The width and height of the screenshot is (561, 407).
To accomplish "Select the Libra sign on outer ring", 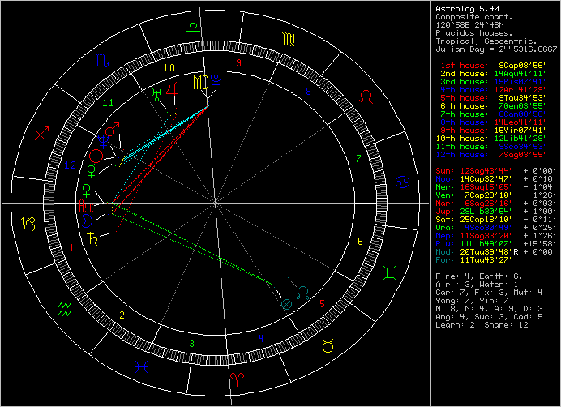I will 193,28.
